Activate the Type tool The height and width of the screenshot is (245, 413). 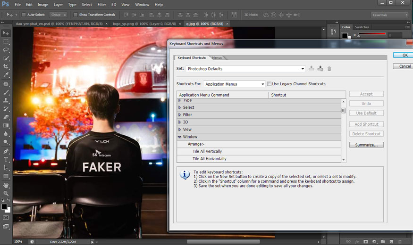point(6,160)
